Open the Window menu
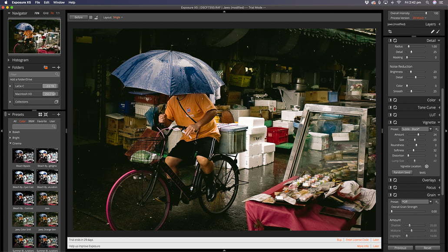Screen dimensions: 448x252 (59, 3)
